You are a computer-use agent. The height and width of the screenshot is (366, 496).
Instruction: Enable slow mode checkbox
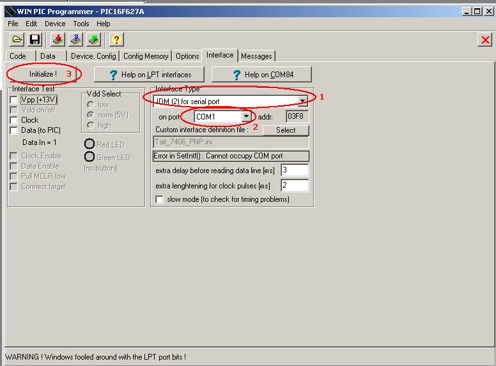point(159,199)
